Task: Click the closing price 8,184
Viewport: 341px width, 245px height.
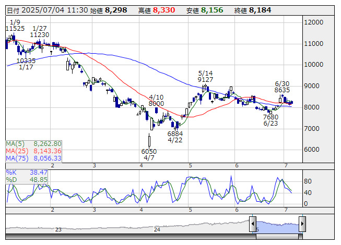Action: click(260, 10)
